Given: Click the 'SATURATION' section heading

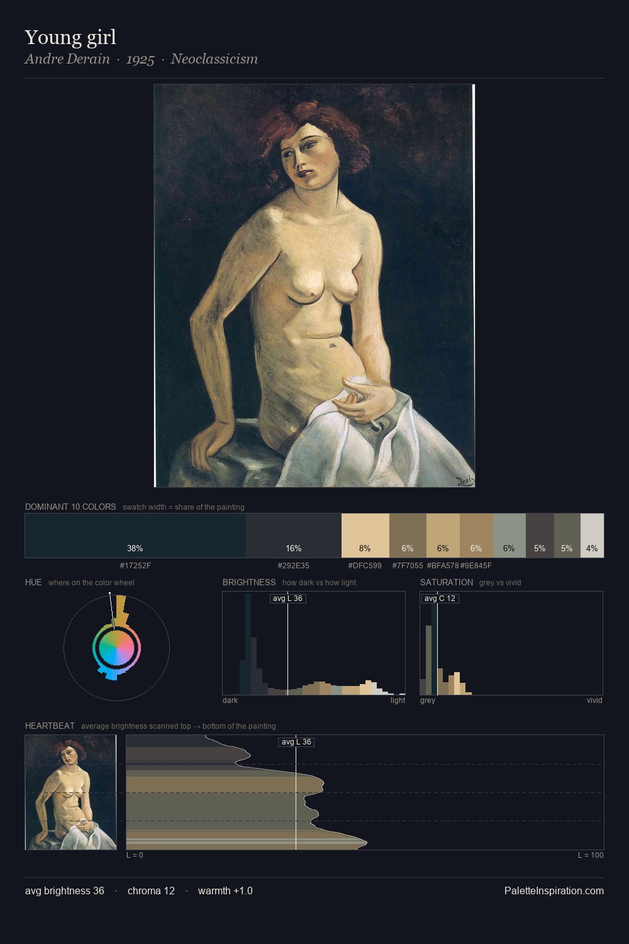Looking at the screenshot, I should coord(447,582).
